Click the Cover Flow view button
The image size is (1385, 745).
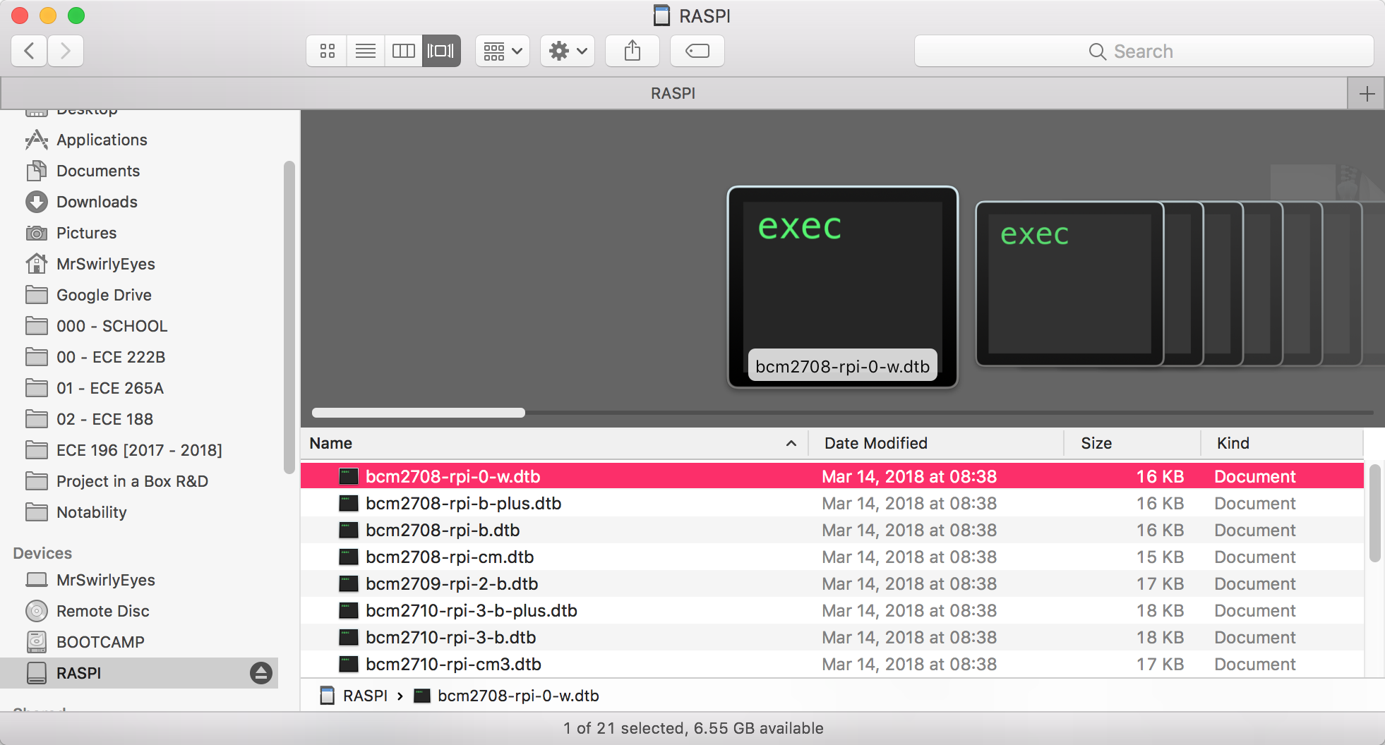[441, 51]
